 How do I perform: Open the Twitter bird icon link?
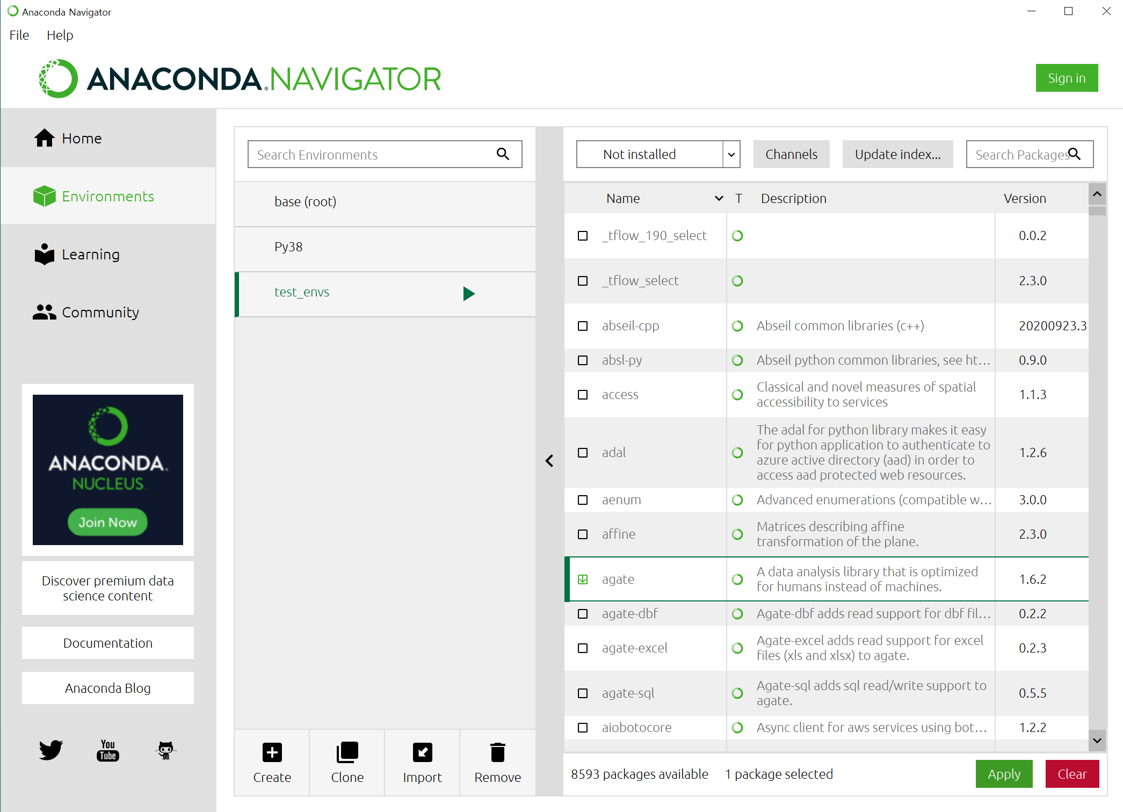50,750
